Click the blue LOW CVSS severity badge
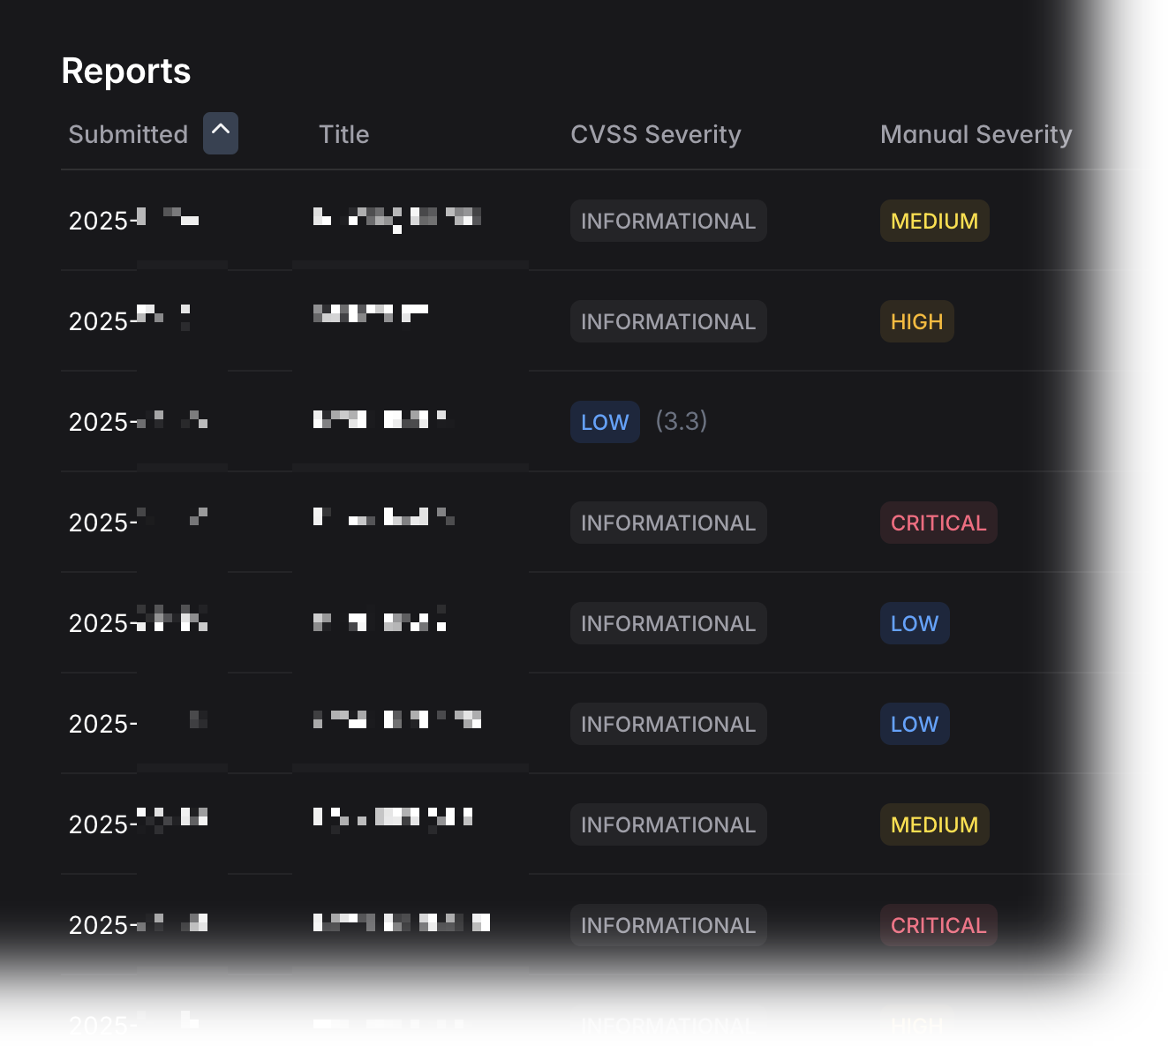Image resolution: width=1168 pixels, height=1046 pixels. 605,422
